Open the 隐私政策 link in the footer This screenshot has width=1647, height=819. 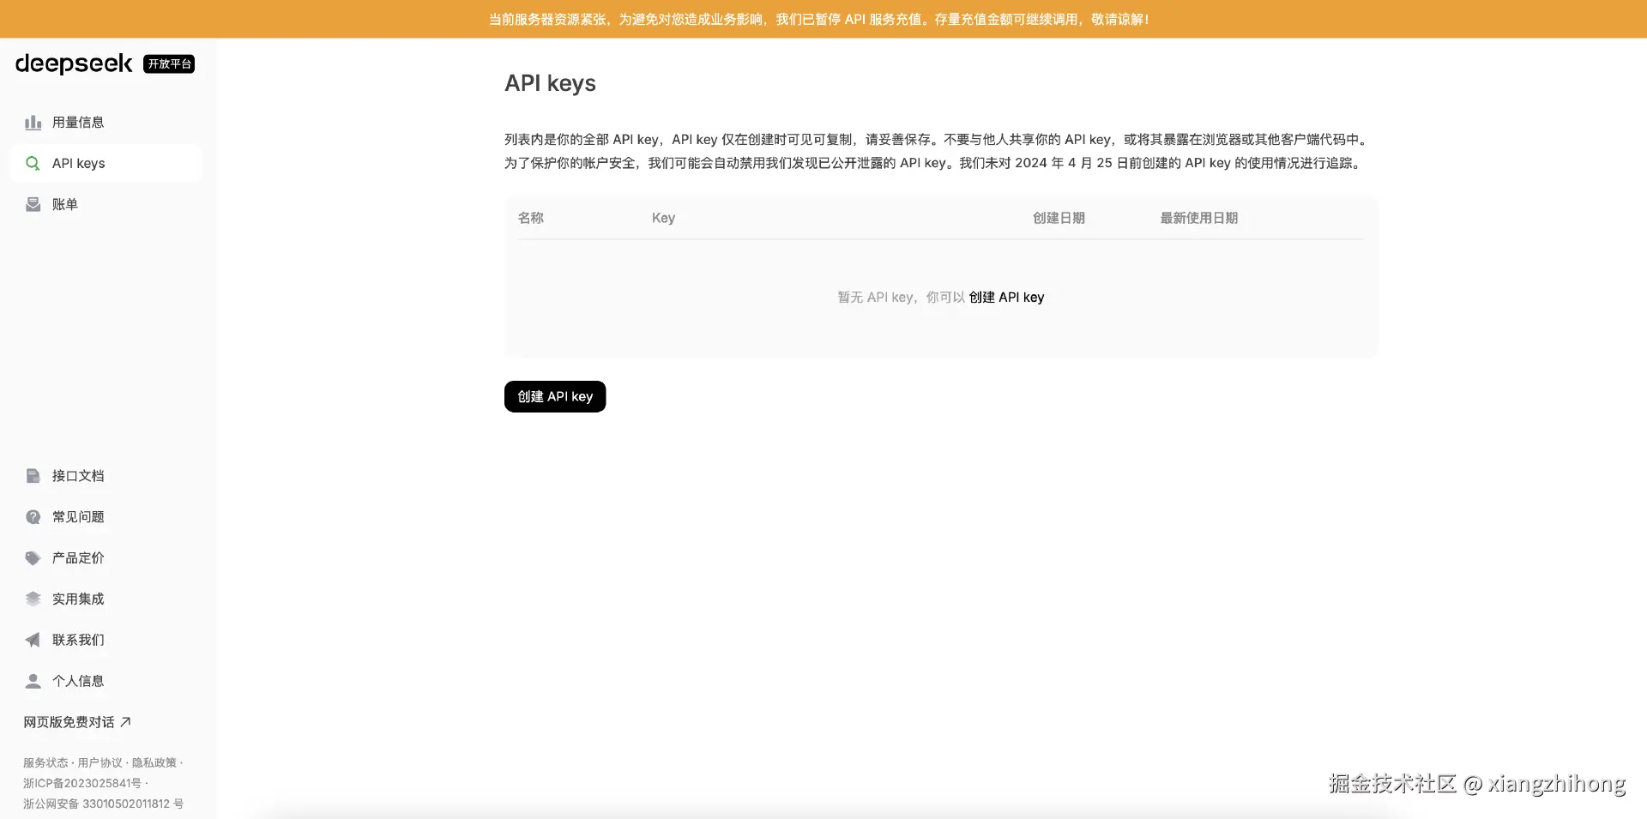154,762
